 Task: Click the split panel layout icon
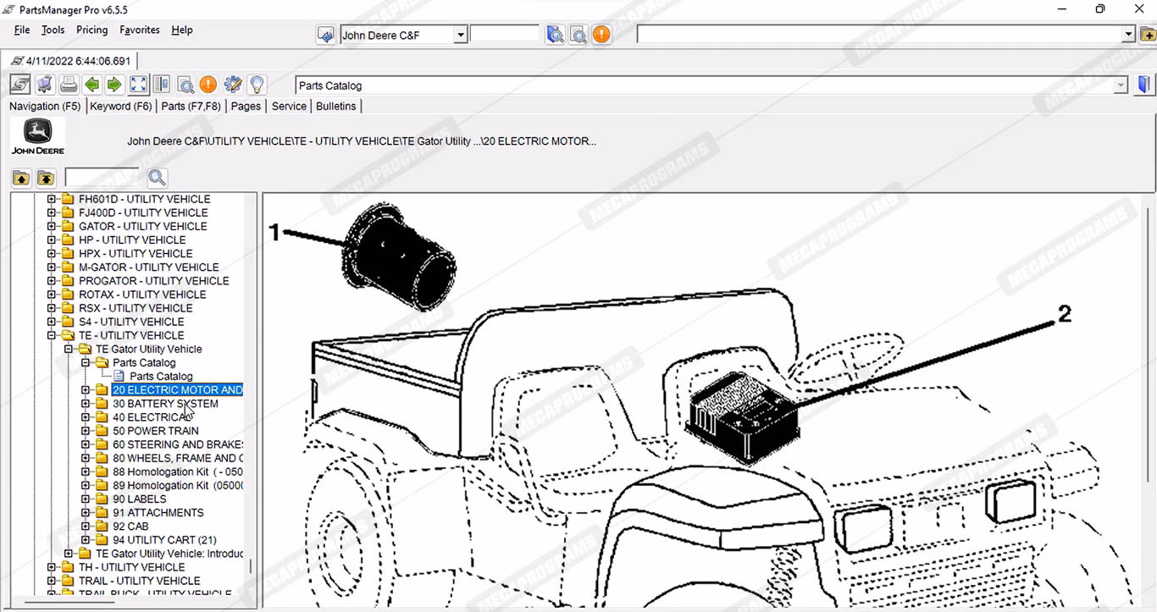point(161,85)
